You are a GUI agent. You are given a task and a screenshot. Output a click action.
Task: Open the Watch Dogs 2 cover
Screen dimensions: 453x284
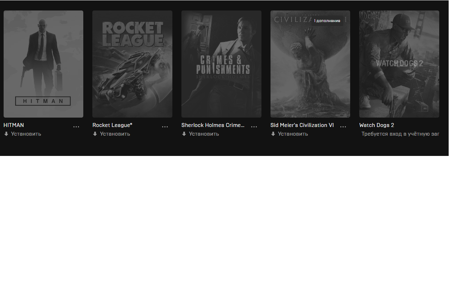click(x=399, y=64)
